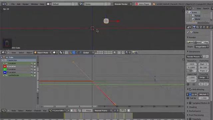Toggle visibility of the Location group
Image resolution: width=213 pixels, height=120 pixels.
(x=7, y=63)
